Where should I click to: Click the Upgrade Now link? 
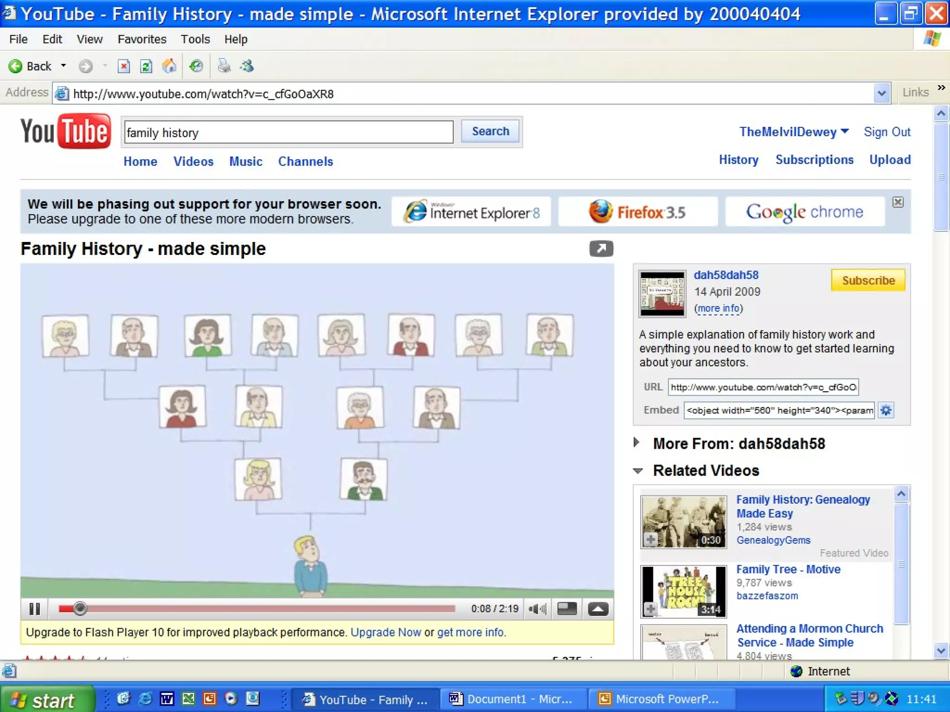tap(385, 632)
